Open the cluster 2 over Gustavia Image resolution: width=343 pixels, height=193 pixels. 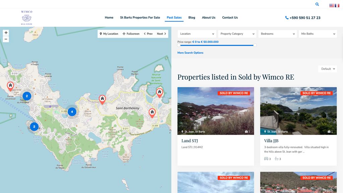34,127
